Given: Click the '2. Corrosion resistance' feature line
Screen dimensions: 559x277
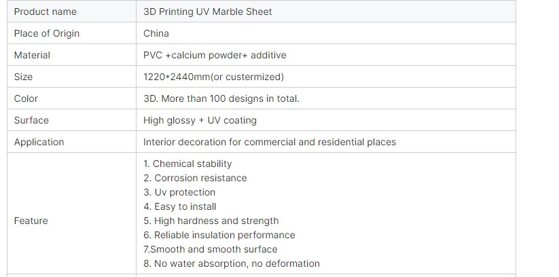Looking at the screenshot, I should [x=195, y=178].
